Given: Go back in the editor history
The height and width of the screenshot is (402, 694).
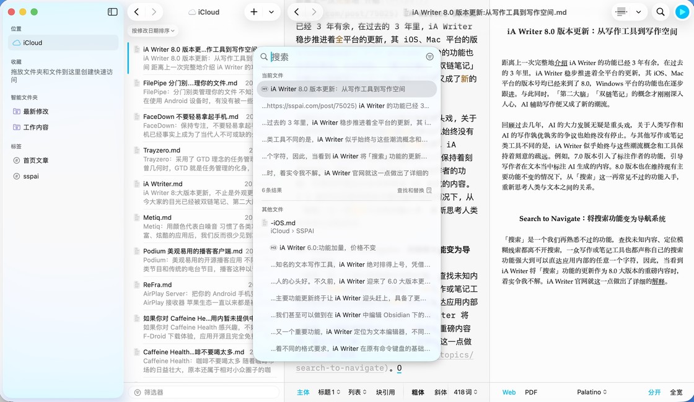Looking at the screenshot, I should [x=297, y=12].
